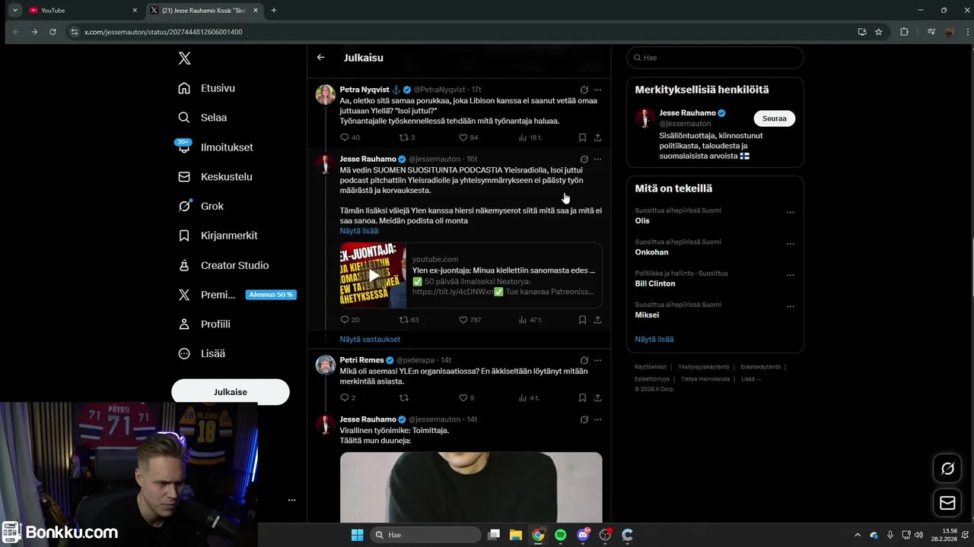Click the X logo in sidebar
This screenshot has height=547, width=974.
(x=184, y=58)
